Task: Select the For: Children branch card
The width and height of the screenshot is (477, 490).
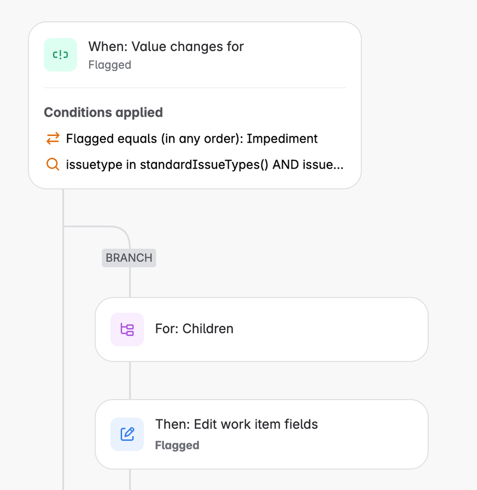Action: pos(261,330)
